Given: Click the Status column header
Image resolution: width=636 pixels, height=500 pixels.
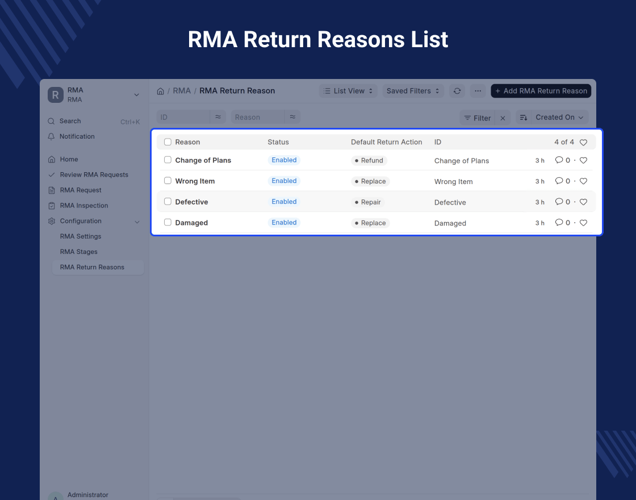Looking at the screenshot, I should point(278,142).
